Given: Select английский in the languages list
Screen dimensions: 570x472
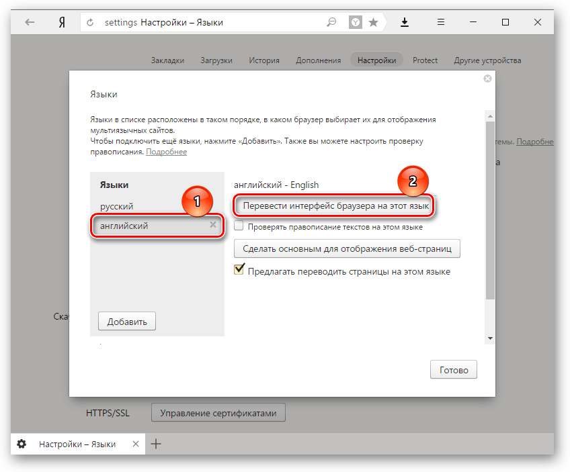Looking at the screenshot, I should [x=157, y=226].
